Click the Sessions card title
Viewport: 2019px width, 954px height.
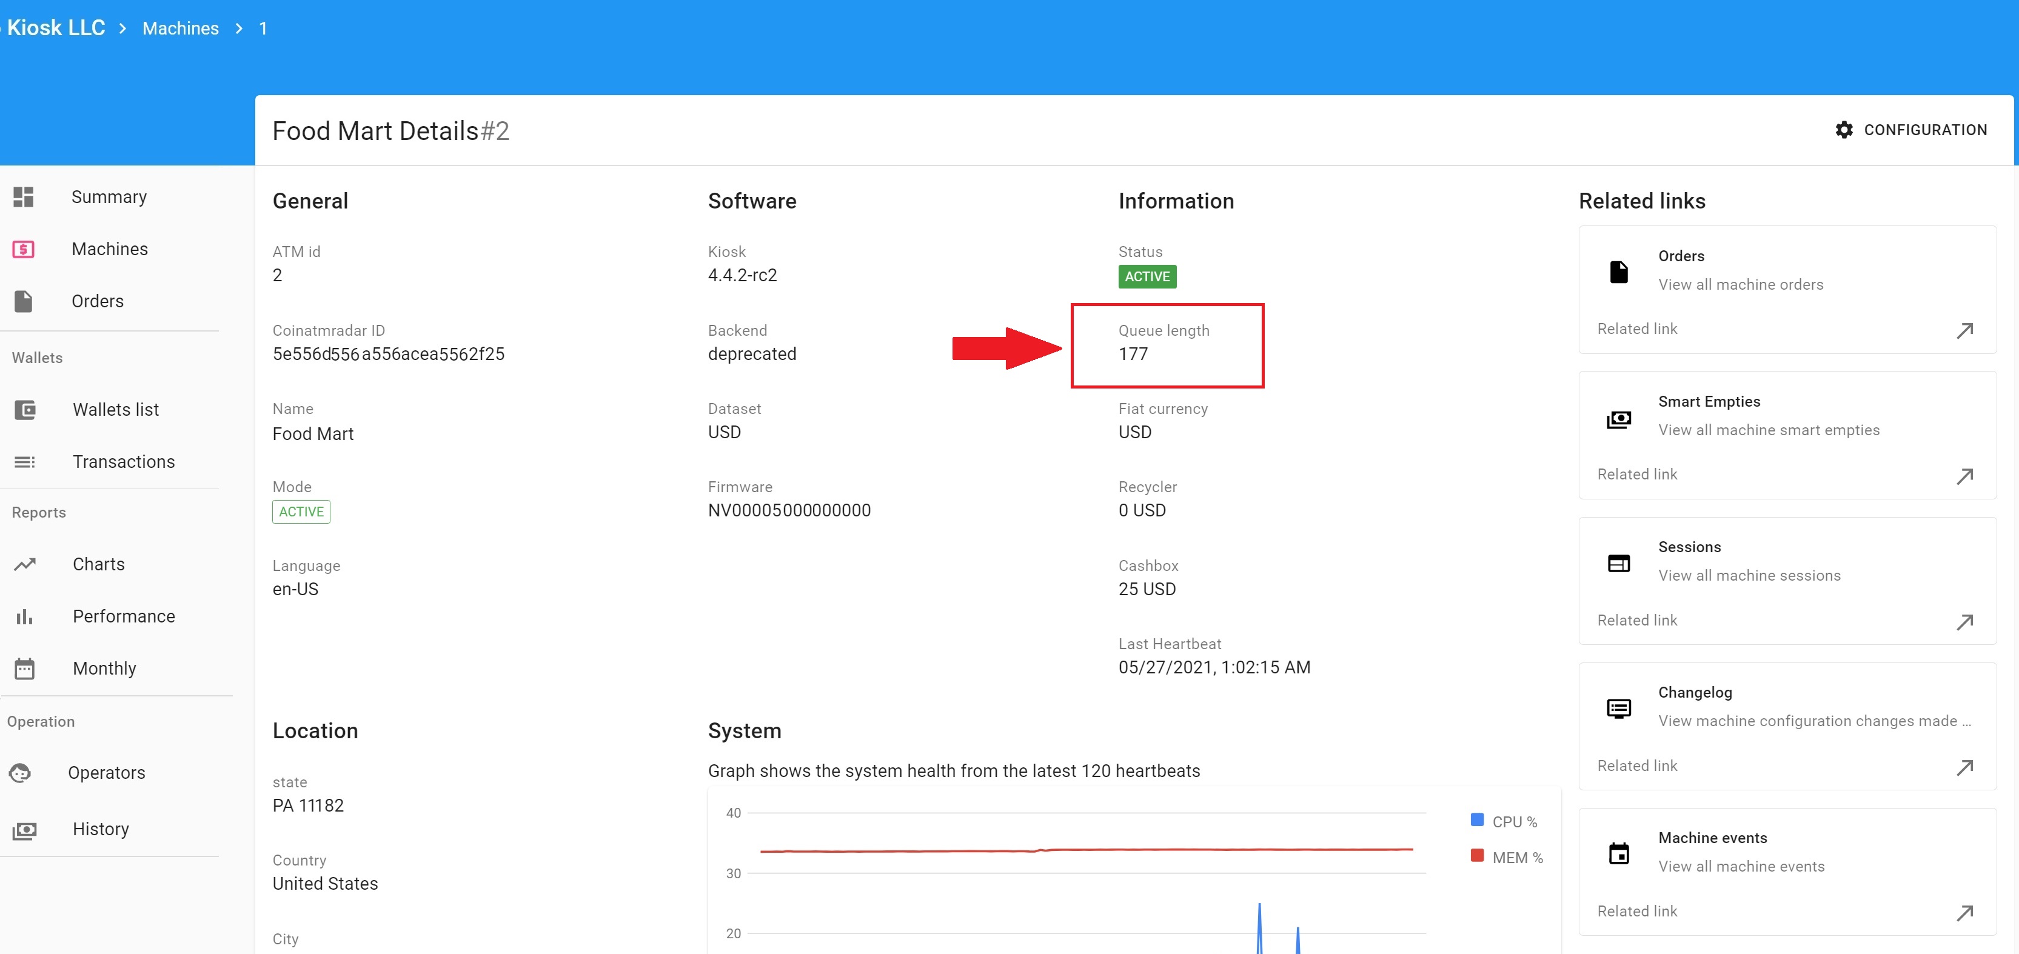1689,547
